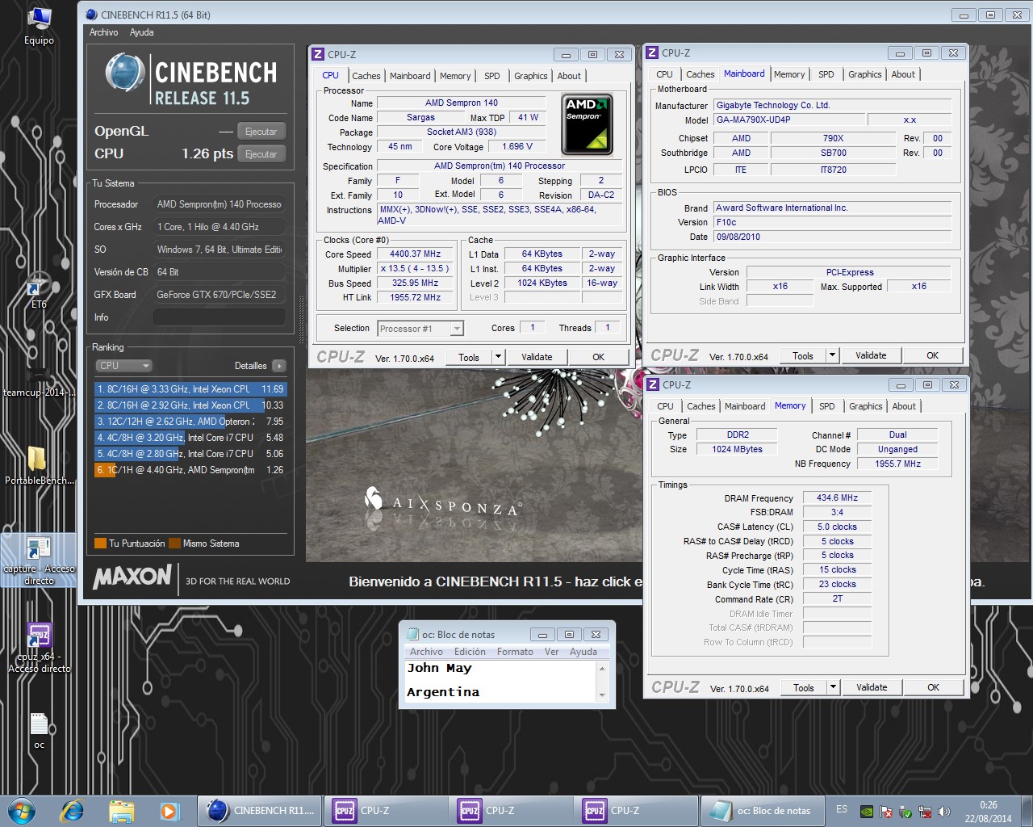Click the Info input field in Cinebench
The width and height of the screenshot is (1033, 827).
220,317
